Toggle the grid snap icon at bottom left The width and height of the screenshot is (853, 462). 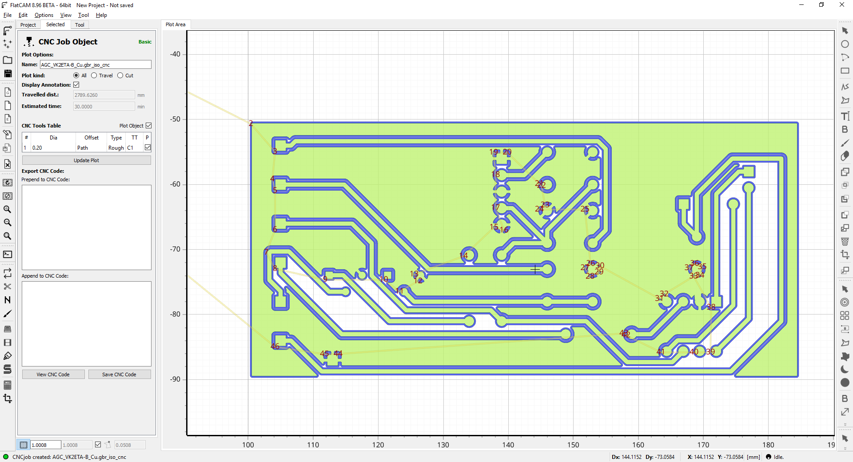tap(24, 445)
